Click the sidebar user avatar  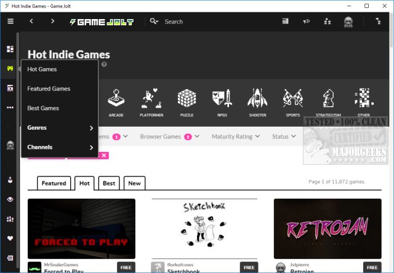pyautogui.click(x=10, y=145)
